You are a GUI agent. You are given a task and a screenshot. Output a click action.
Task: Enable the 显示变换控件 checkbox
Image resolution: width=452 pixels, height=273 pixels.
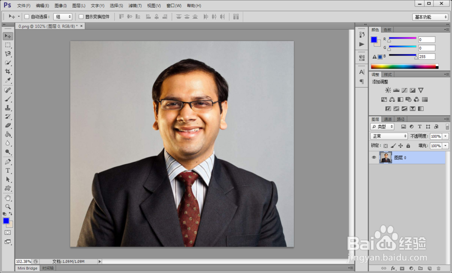tap(81, 17)
